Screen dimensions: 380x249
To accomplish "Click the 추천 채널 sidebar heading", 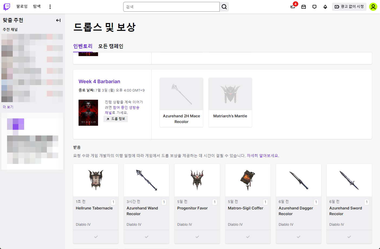I will (x=10, y=30).
